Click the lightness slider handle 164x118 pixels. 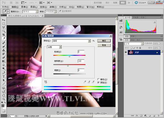69,75
